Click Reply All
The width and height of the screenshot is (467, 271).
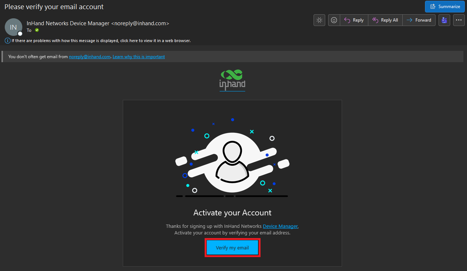[x=385, y=20]
